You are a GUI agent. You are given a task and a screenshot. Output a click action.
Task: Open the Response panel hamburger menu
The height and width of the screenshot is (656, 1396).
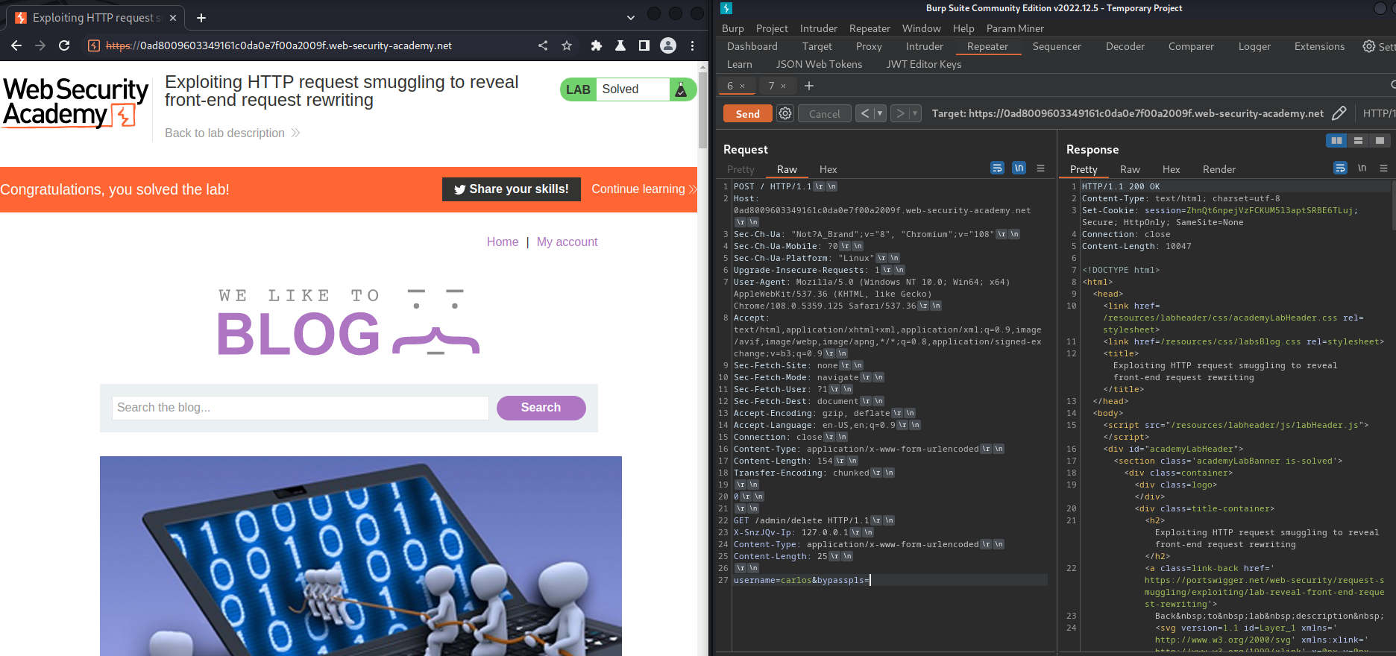pos(1383,168)
